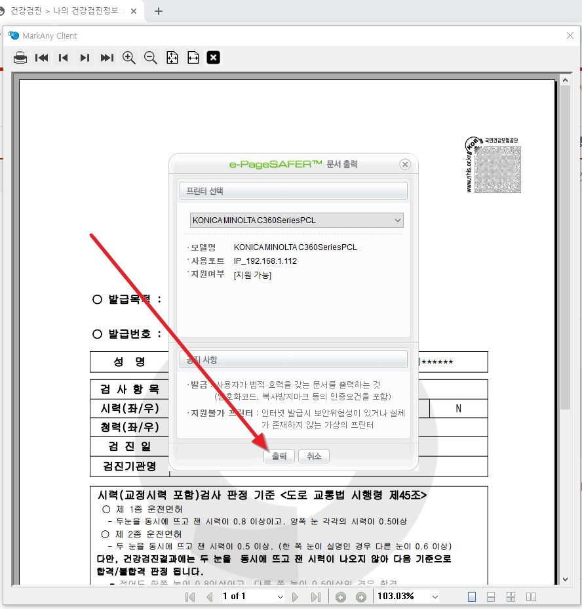Select single page view layout icon

[472, 597]
